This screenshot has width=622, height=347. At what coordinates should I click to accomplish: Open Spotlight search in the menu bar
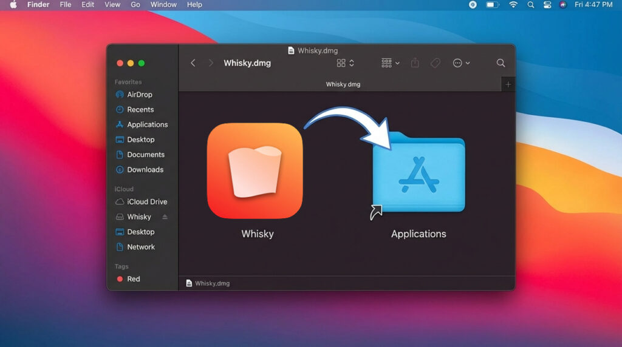click(x=531, y=5)
